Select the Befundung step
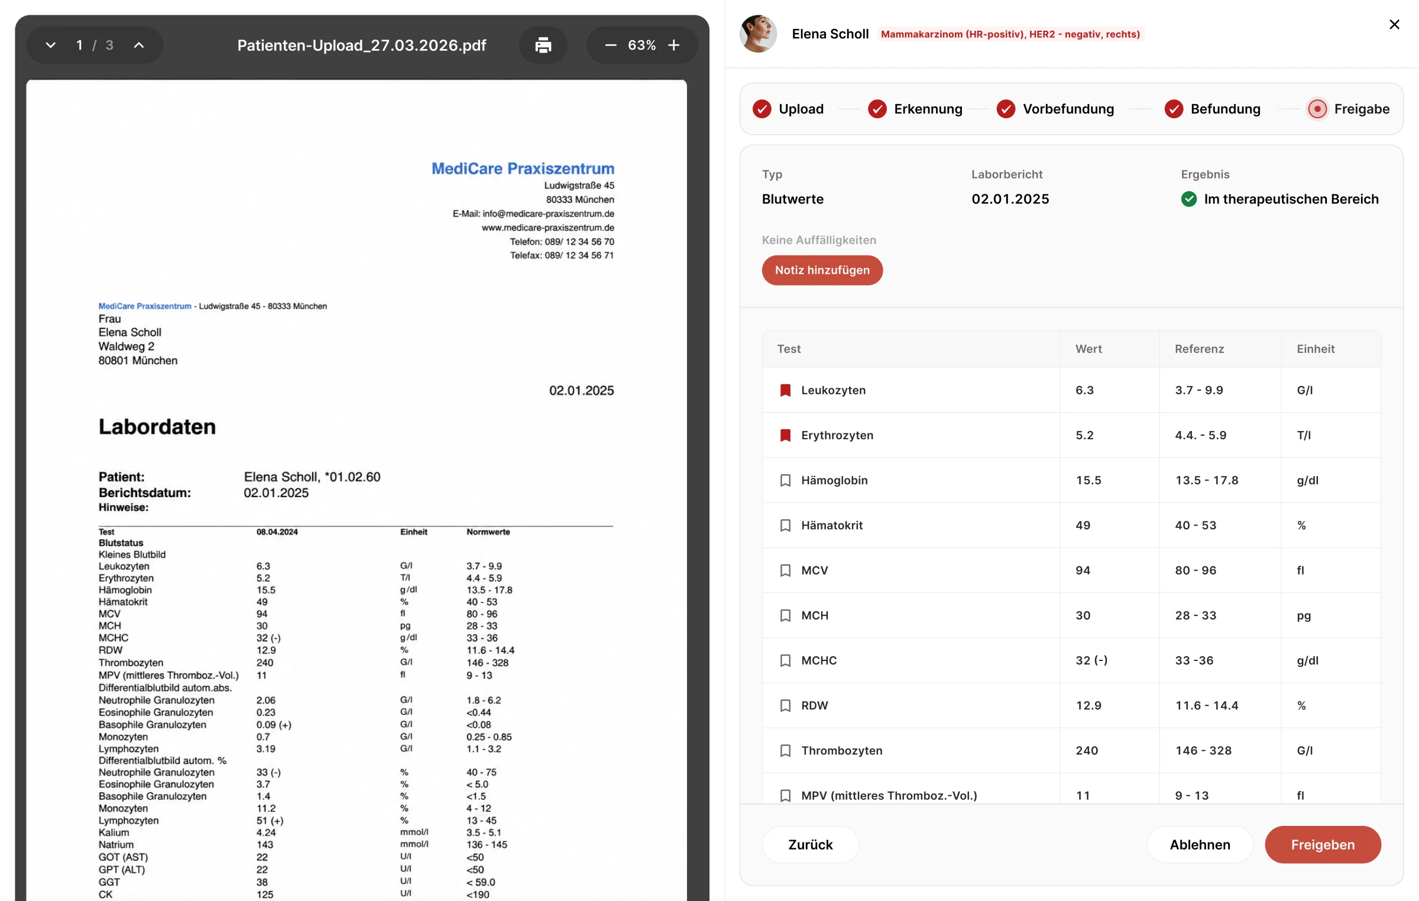 (x=1213, y=109)
